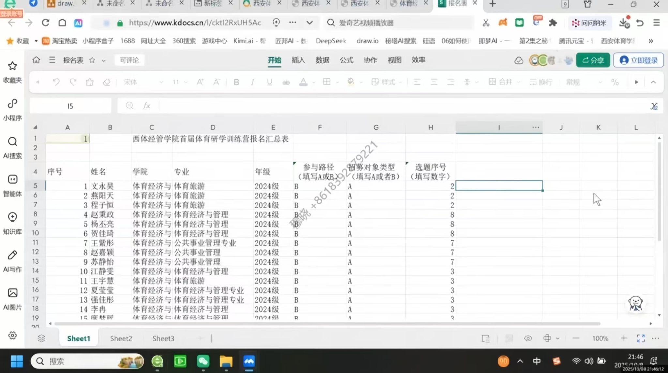Viewport: 668px width, 373px height.
Task: Toggle italic formatting in toolbar
Action: [x=252, y=82]
